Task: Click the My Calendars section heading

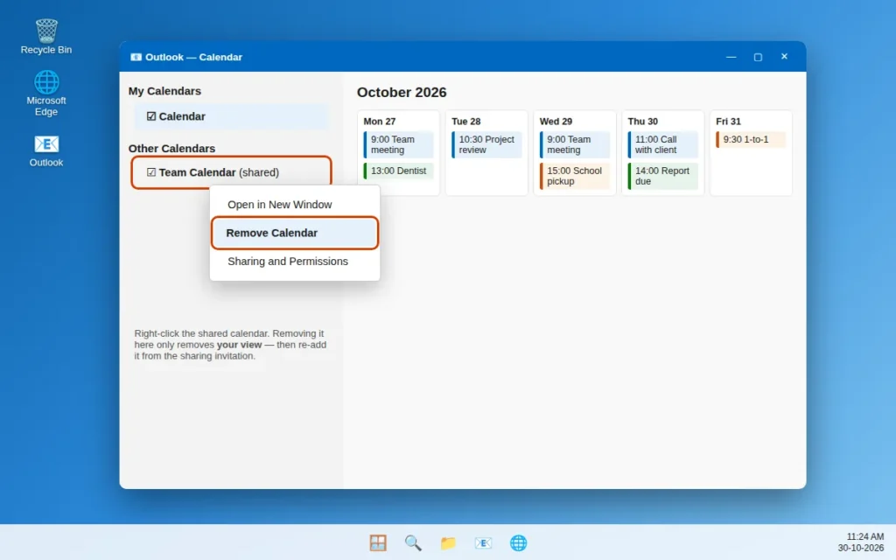Action: click(x=164, y=91)
